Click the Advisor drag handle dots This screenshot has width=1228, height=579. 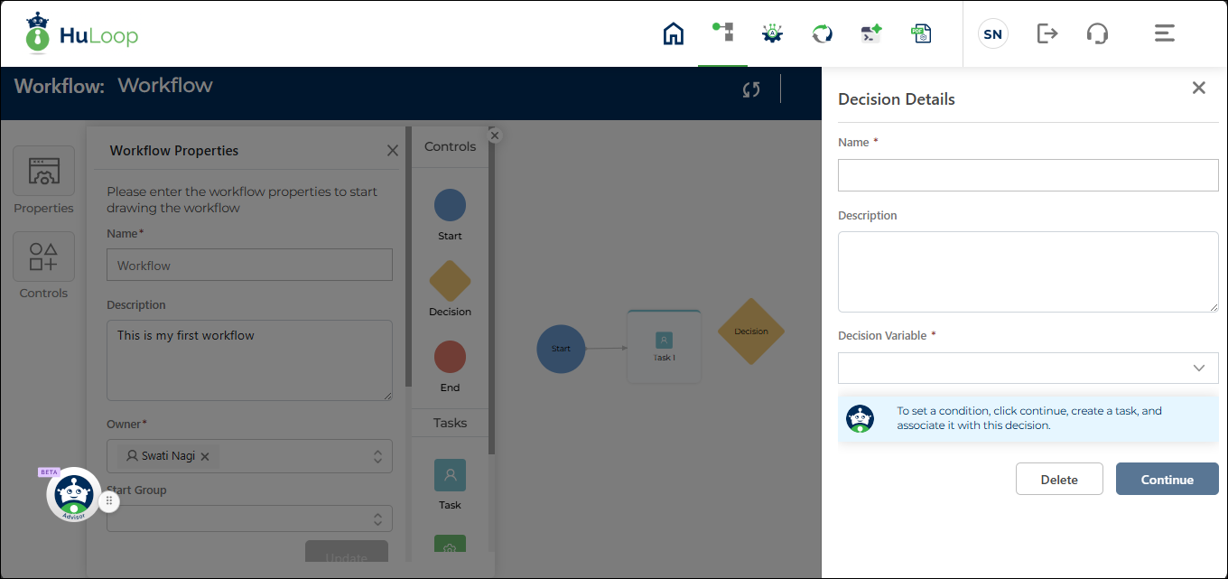coord(108,500)
